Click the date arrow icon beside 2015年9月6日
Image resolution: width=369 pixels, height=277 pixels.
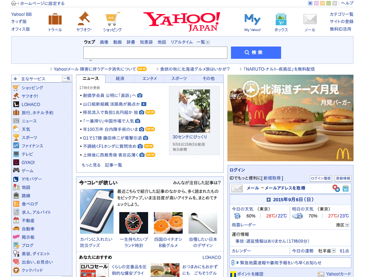pos(268,200)
